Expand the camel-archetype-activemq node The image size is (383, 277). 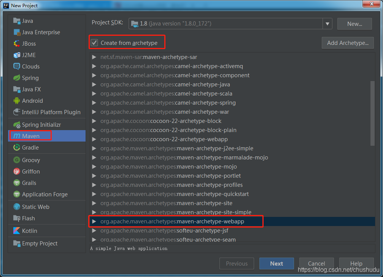[94, 66]
